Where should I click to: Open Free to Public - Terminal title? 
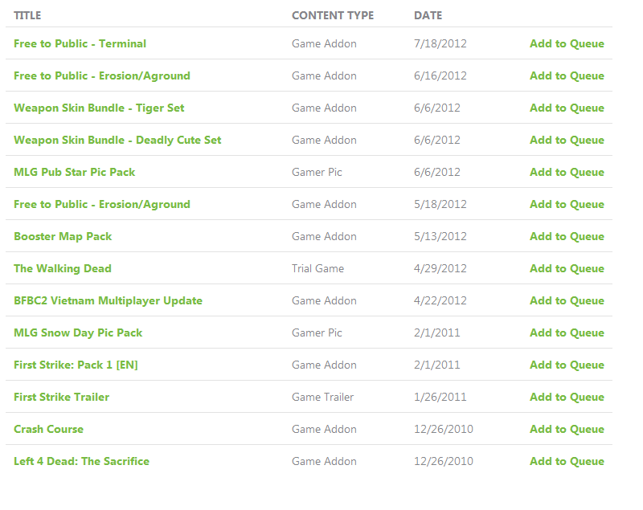tap(80, 43)
